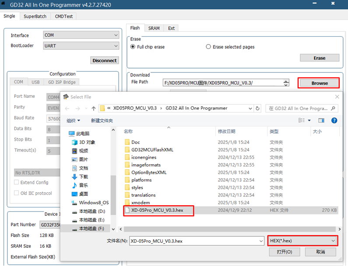Open the help question mark icon

(x=334, y=120)
